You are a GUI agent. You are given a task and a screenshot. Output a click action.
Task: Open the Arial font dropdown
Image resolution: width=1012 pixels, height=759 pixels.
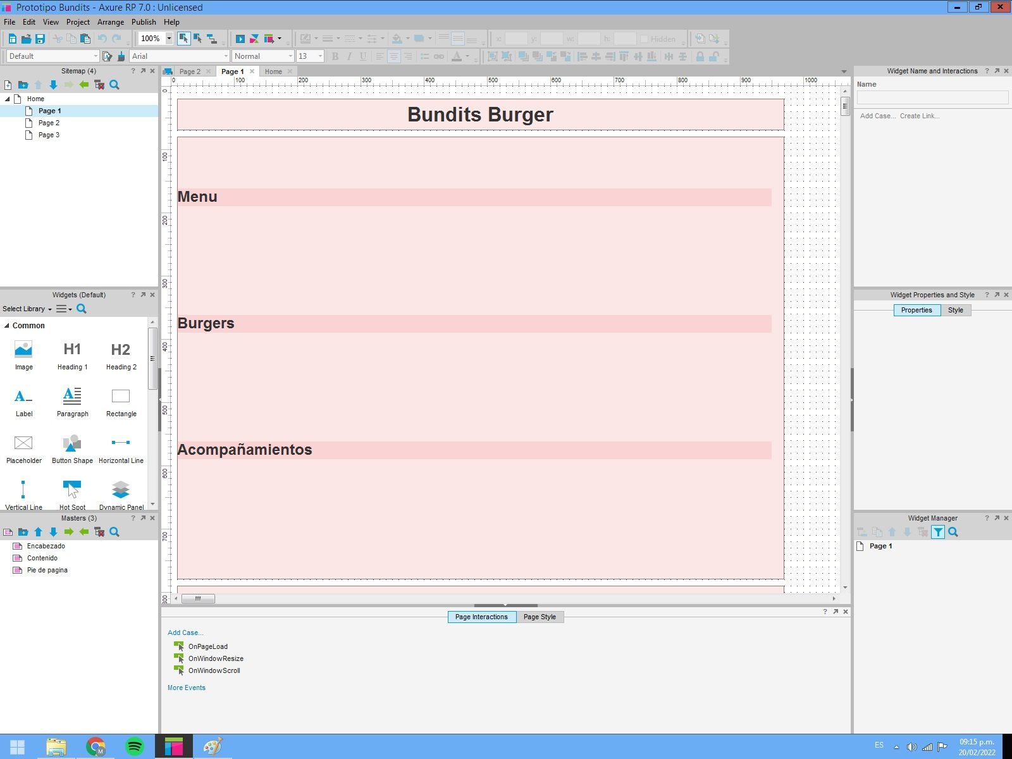(x=226, y=56)
